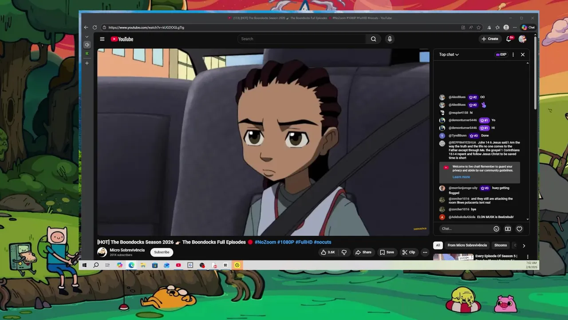Open File Explorer from taskbar
This screenshot has width=568, height=320.
pos(143,265)
